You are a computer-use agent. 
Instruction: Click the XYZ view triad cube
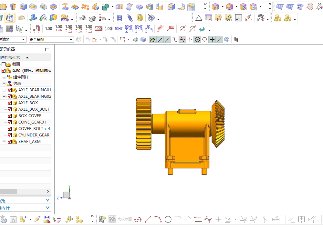66,195
